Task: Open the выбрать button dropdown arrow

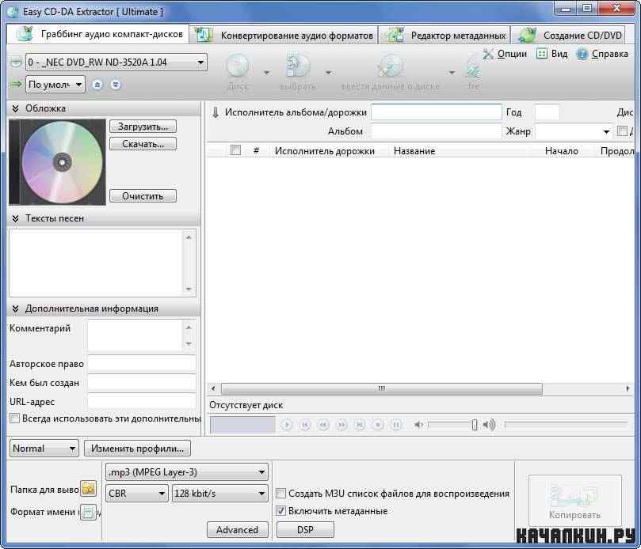Action: pyautogui.click(x=328, y=73)
